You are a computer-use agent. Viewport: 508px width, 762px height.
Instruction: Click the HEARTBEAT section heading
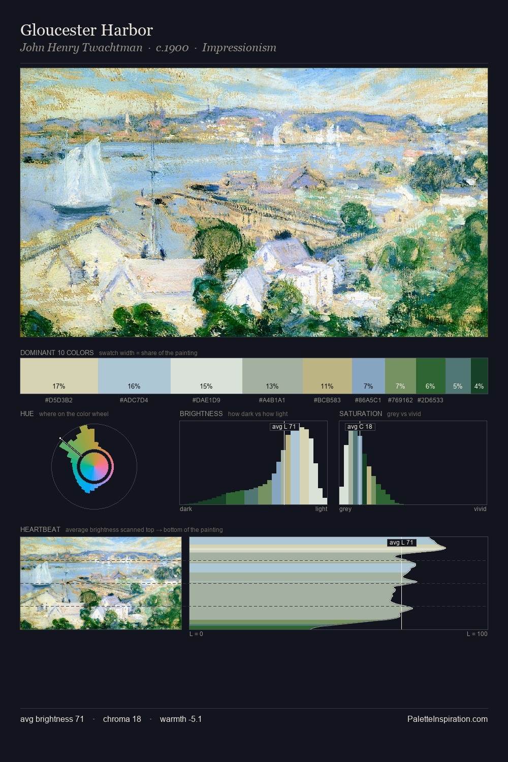pyautogui.click(x=40, y=529)
